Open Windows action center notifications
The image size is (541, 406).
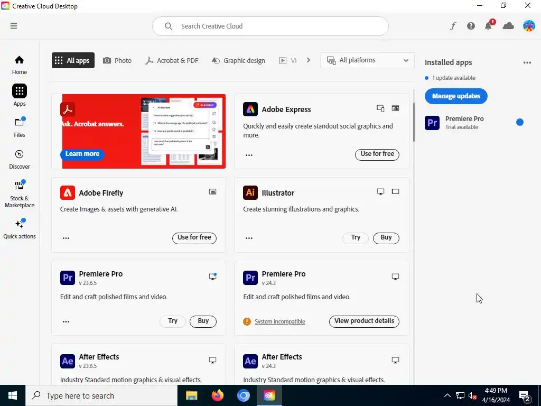point(524,395)
